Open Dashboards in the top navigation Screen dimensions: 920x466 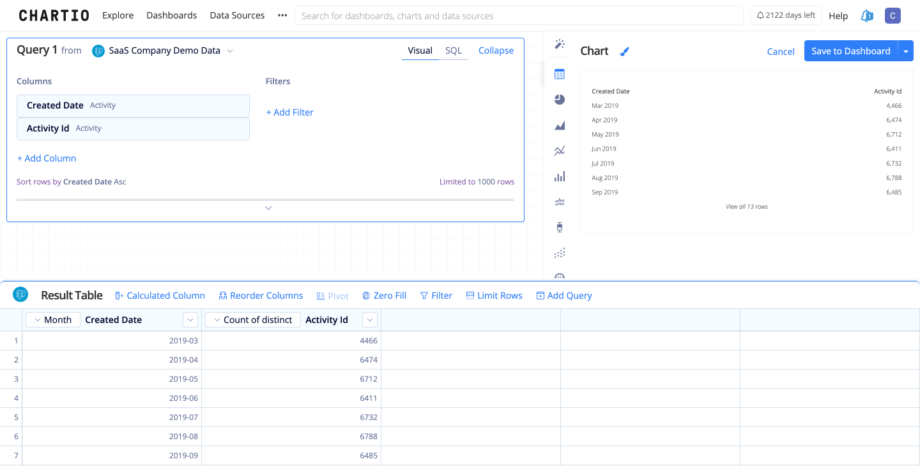click(x=172, y=15)
